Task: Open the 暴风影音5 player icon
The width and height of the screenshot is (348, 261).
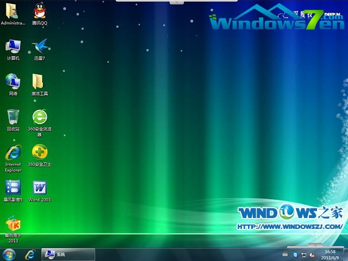Action: [13, 191]
